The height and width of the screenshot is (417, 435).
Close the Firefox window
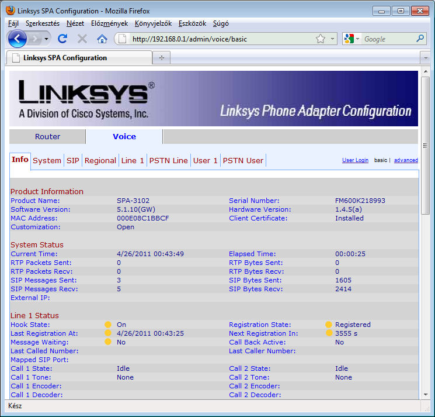(x=420, y=11)
